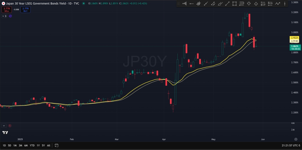The height and width of the screenshot is (150, 302).
Task: Select the brush drawing tool
Action: point(220,4)
